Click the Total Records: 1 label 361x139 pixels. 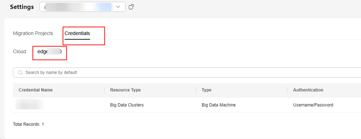coord(28,124)
